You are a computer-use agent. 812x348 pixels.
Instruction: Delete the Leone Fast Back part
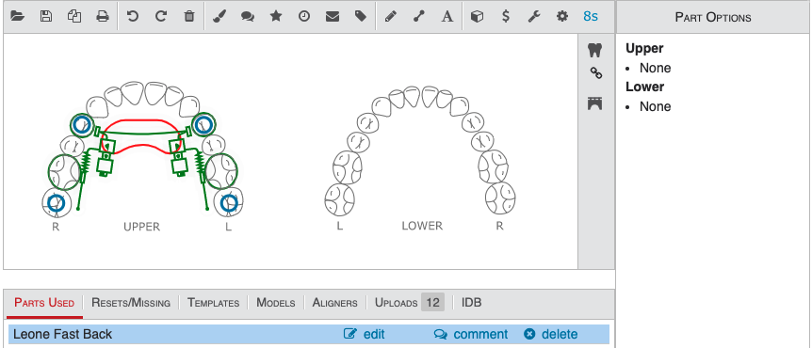click(x=550, y=335)
